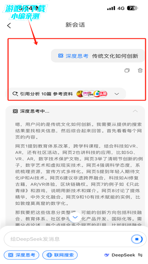This screenshot has height=264, width=148.
Task: Tap the 传统文化如何创新 message bubble
Action: click(98, 56)
